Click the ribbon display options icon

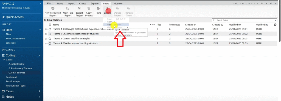click(x=262, y=4)
